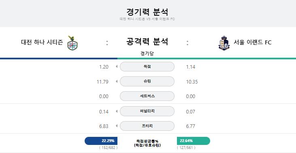Open the 서울 이랜드 FC team name
The width and height of the screenshot is (296, 153).
pyautogui.click(x=253, y=42)
